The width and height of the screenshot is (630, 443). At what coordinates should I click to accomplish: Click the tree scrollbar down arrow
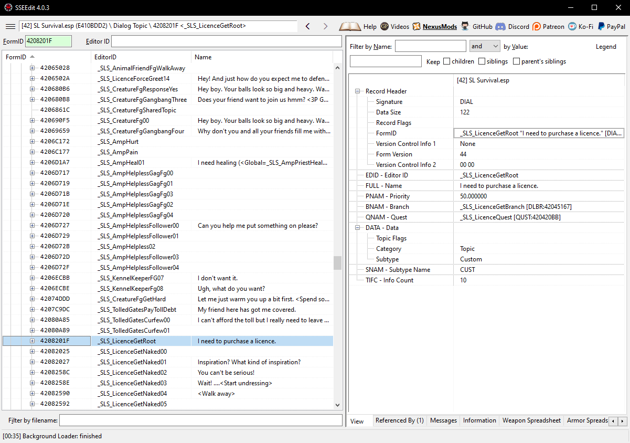(337, 405)
